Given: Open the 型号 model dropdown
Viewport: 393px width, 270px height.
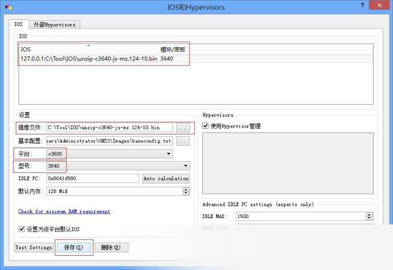Looking at the screenshot, I should (x=118, y=166).
